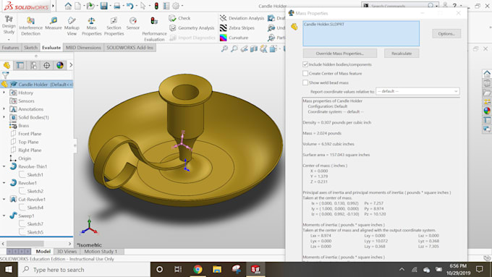Open SOLIDWORKS Add-Ins tab

point(130,47)
